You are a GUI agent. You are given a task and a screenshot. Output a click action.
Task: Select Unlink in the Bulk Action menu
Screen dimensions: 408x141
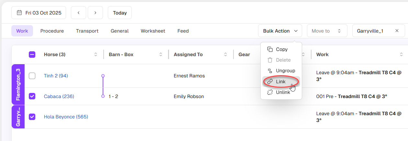pos(283,92)
